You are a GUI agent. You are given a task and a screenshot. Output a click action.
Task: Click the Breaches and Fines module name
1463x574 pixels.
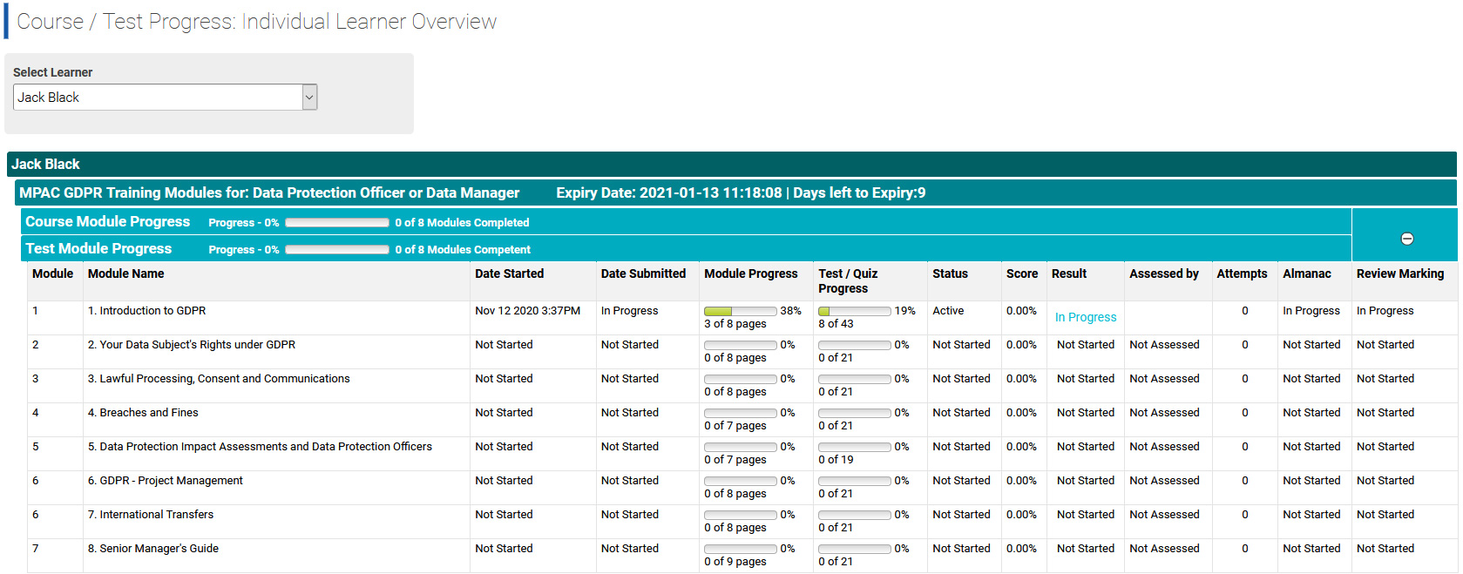(148, 413)
